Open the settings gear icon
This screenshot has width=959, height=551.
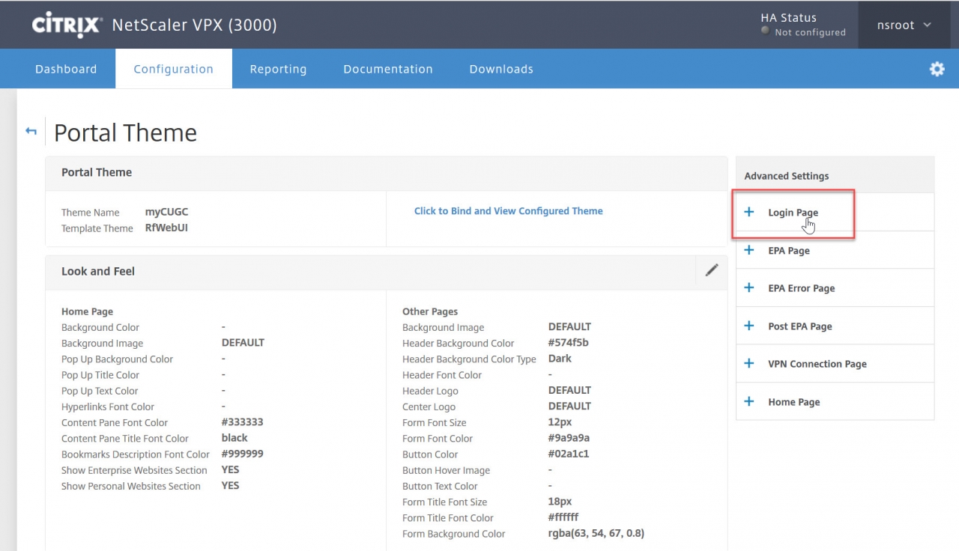coord(937,69)
